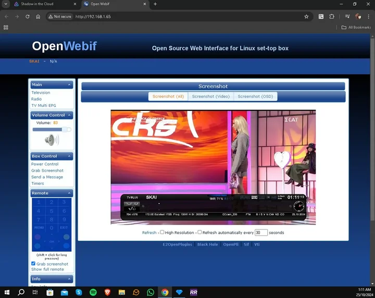Go to browser home page icon
Viewport: 375px width, 298px height.
[x=38, y=17]
